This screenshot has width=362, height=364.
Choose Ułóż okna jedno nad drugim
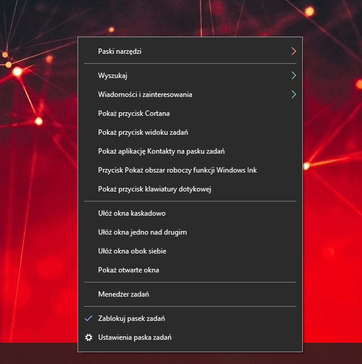(190, 232)
